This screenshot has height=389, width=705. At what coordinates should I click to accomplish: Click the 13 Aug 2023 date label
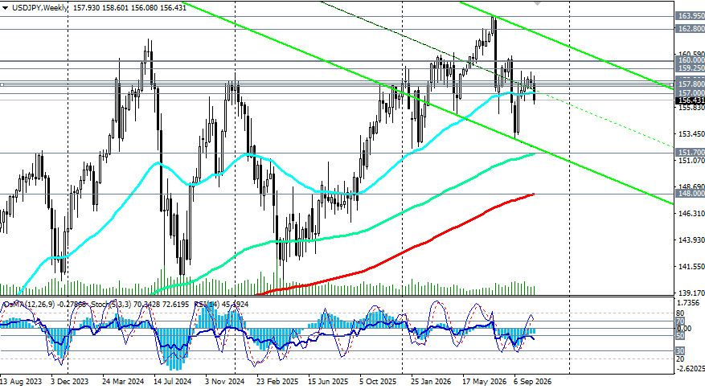click(21, 381)
